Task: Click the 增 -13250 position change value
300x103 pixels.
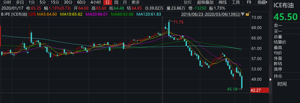Action: (197, 8)
